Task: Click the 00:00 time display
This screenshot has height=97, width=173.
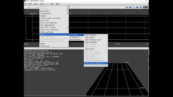Action: 145,7
